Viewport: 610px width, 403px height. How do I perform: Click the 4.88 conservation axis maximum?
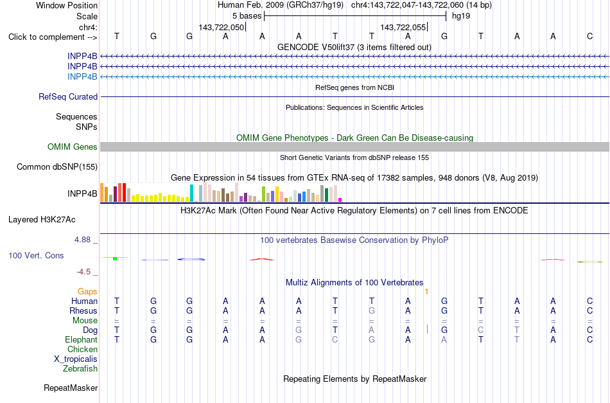pos(82,240)
